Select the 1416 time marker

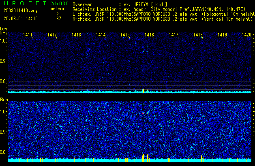coord(149,35)
